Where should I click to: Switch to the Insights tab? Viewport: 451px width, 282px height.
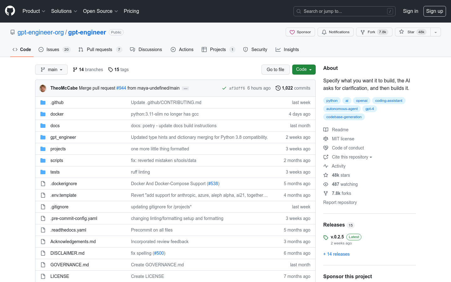pos(287,50)
